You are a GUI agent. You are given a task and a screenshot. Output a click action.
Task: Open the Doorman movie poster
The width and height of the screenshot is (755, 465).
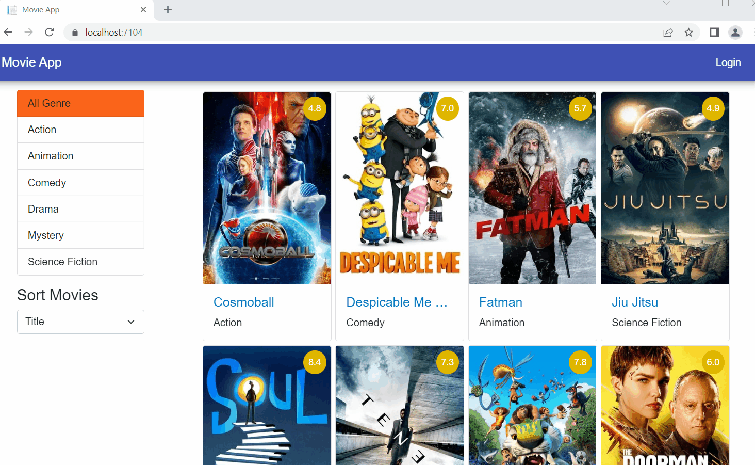coord(665,406)
